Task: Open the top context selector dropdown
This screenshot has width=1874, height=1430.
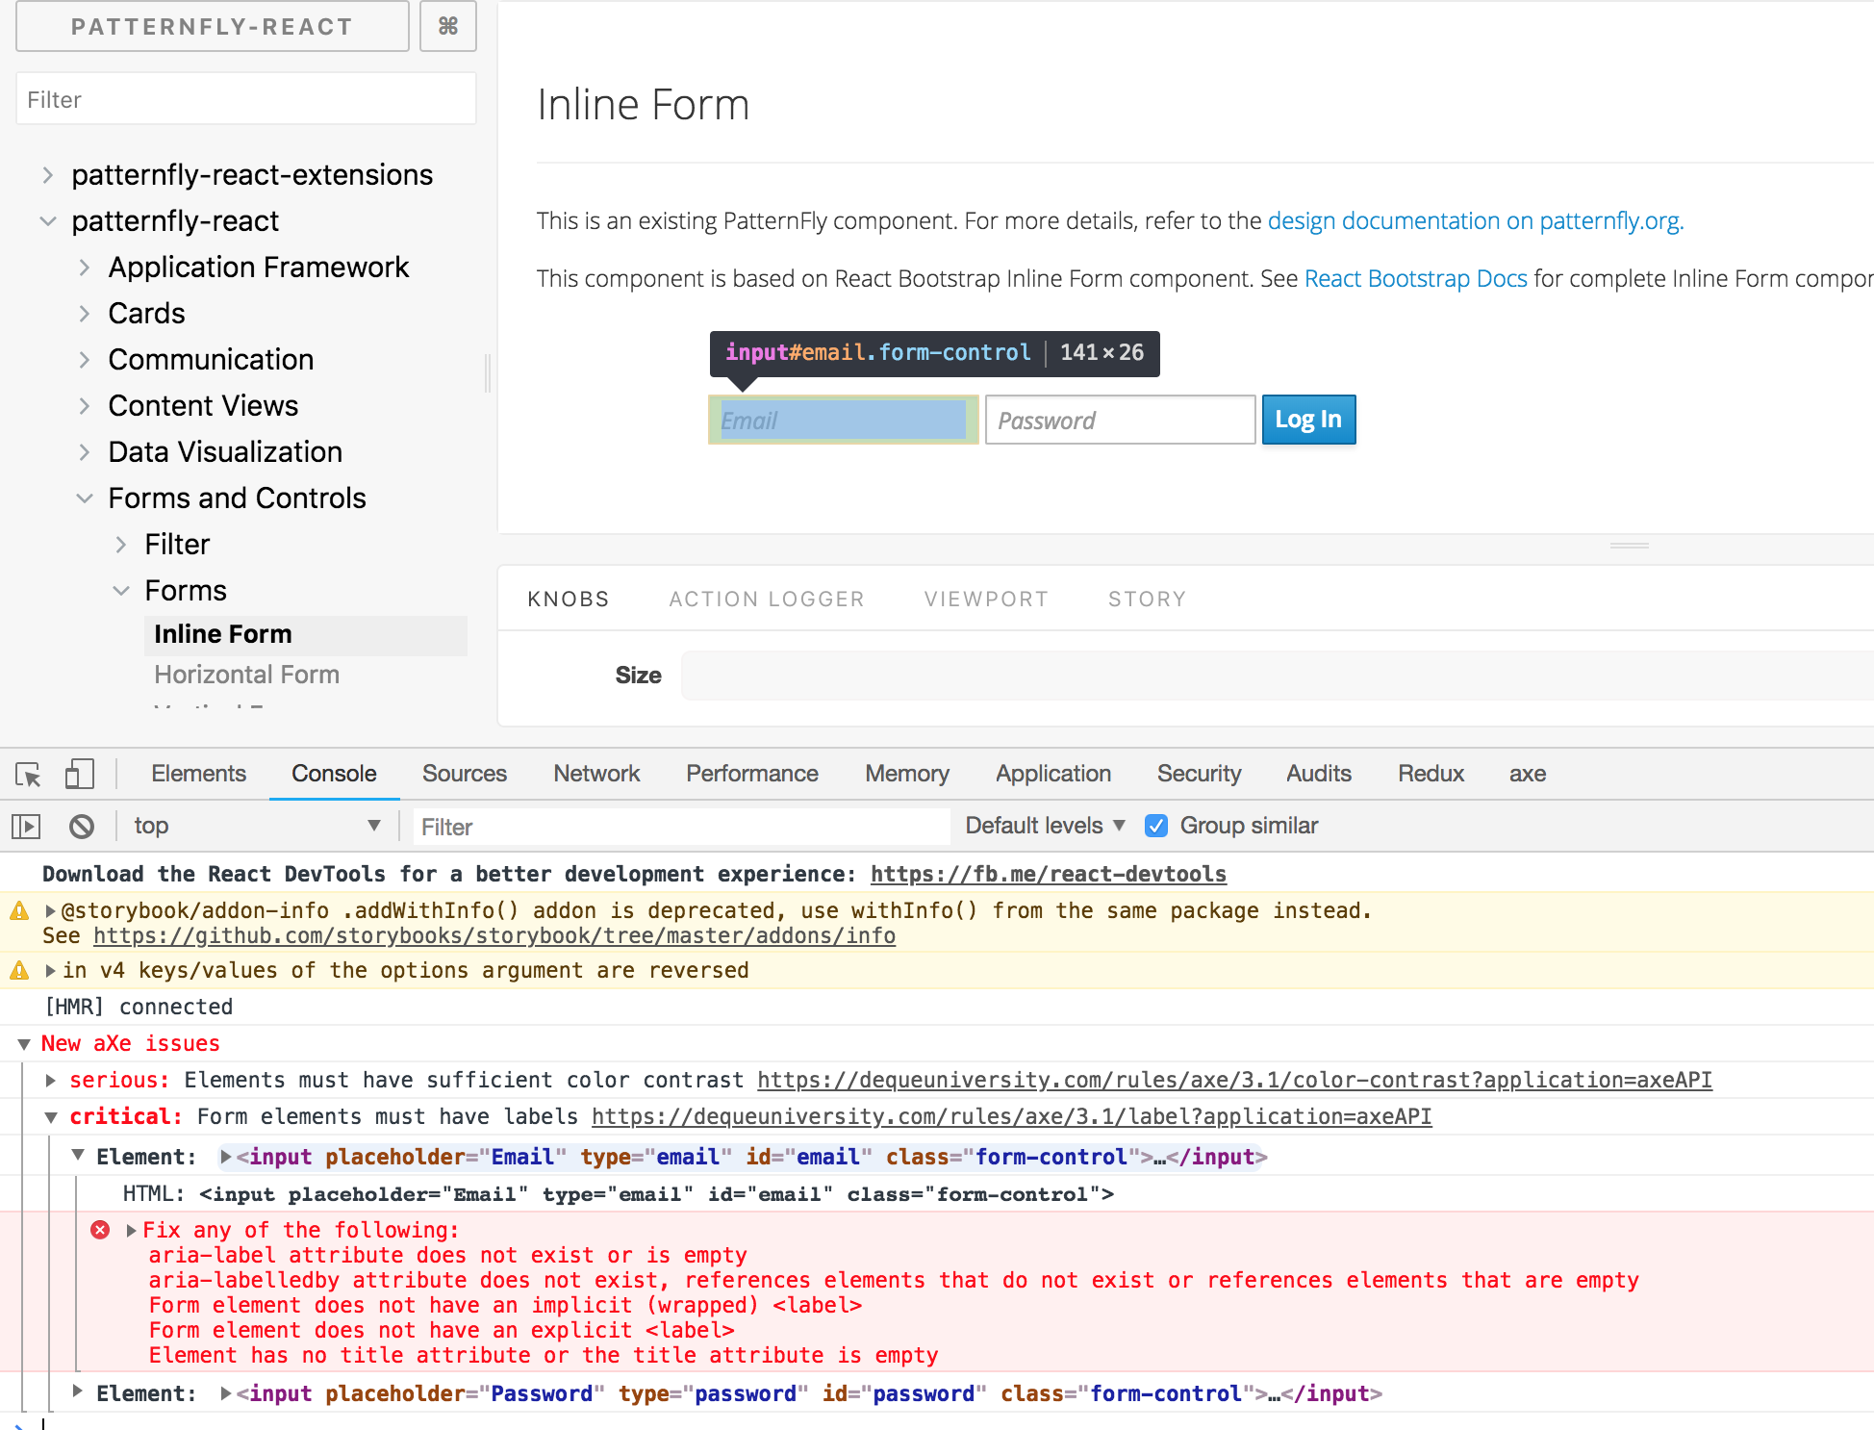Action: tap(256, 826)
